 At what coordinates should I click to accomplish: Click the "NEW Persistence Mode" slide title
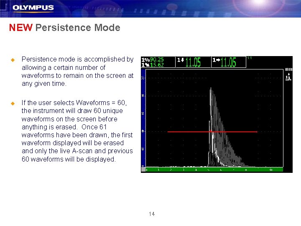tap(65, 28)
